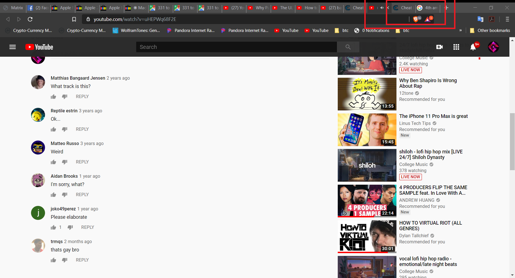This screenshot has width=515, height=278.
Task: Like Matthias Bangaard Jensen's comment
Action: click(53, 97)
